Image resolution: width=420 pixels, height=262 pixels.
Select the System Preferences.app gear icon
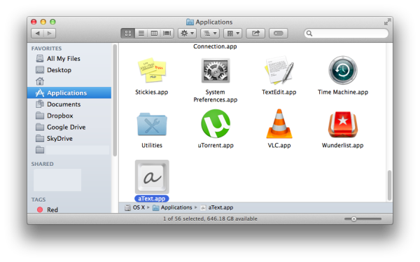216,71
